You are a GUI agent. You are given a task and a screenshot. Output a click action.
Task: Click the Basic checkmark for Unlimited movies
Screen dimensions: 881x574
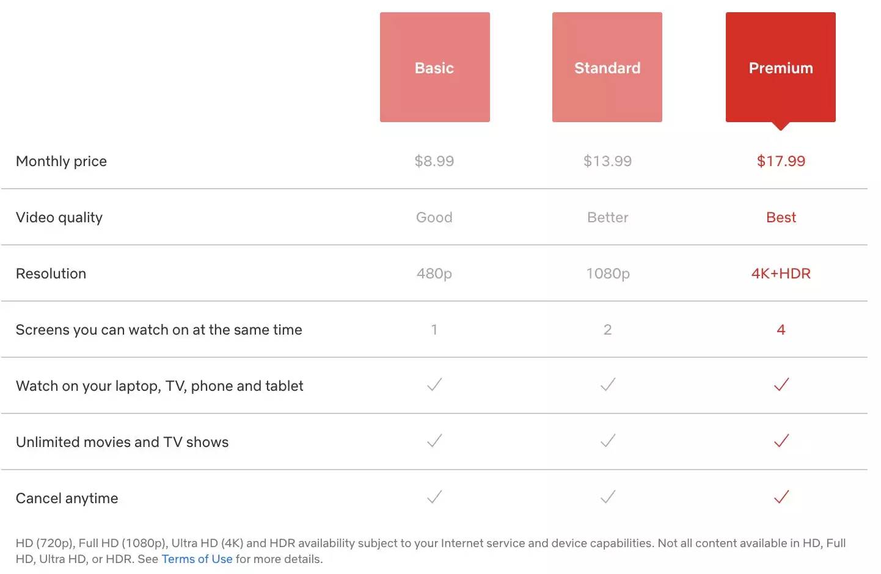pyautogui.click(x=434, y=441)
